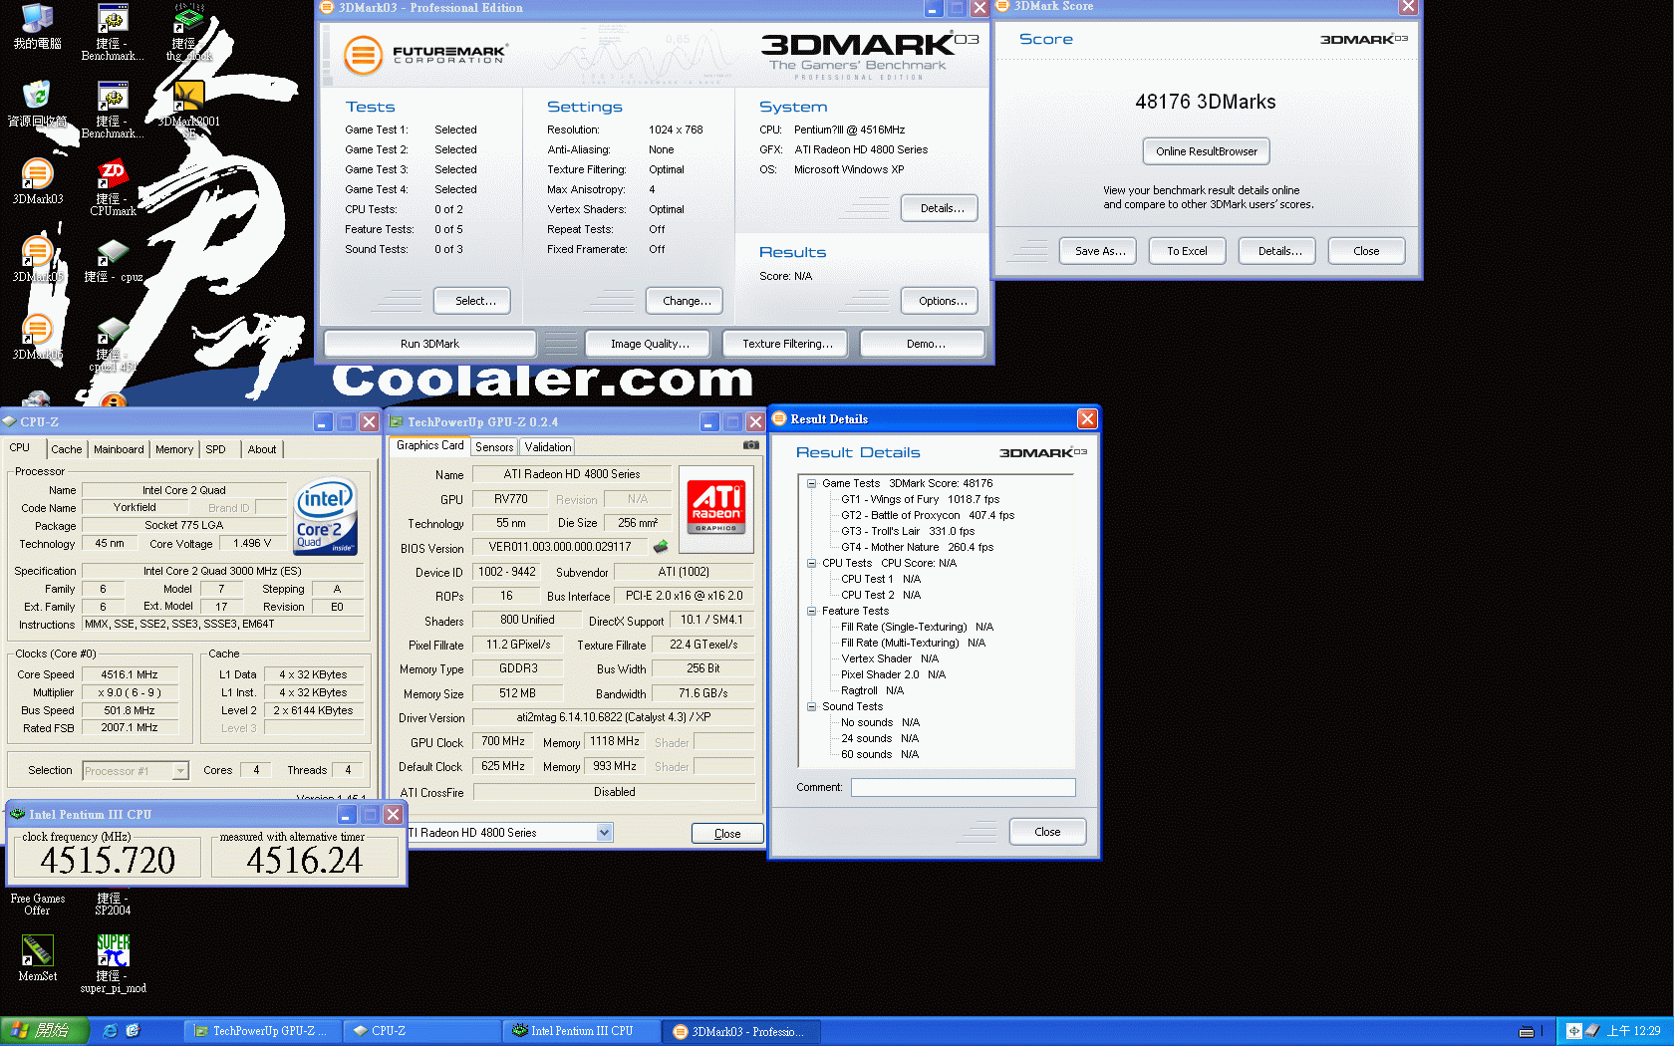1674x1046 pixels.
Task: Switch to the Mainboard tab in CPU-Z
Action: point(119,449)
